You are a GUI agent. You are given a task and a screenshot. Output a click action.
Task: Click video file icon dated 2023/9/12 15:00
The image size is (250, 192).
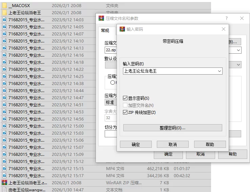pos(4,126)
